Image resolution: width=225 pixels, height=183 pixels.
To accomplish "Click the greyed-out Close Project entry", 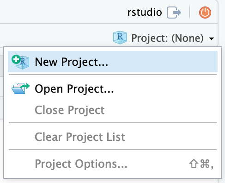I will [70, 110].
